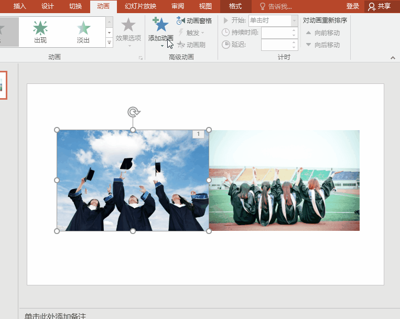
Task: Open the 添加动画 dropdown arrow
Action: coord(162,46)
